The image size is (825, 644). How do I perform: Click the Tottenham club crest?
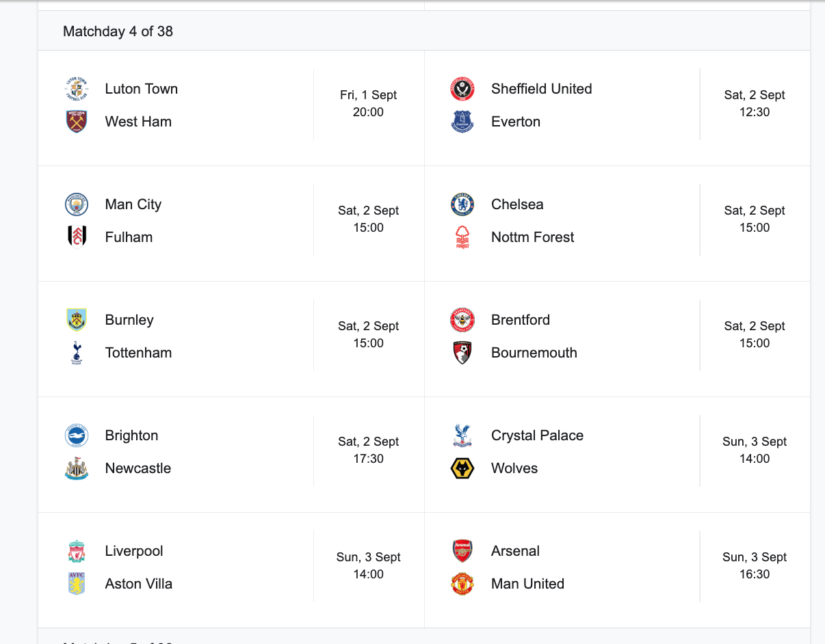(77, 353)
